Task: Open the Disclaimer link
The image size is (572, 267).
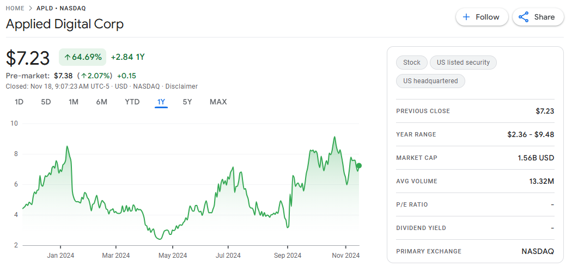Action: pos(181,86)
